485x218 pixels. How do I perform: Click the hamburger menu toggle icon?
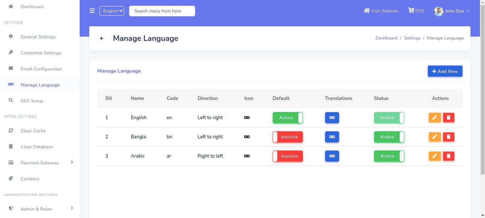click(92, 11)
